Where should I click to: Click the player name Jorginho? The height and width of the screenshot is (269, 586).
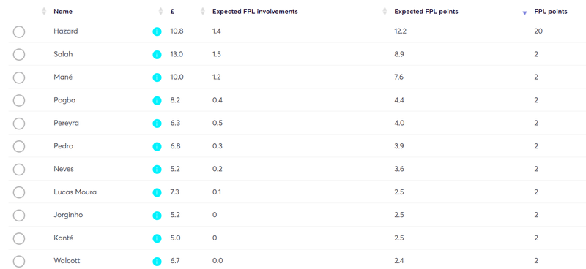[68, 216]
